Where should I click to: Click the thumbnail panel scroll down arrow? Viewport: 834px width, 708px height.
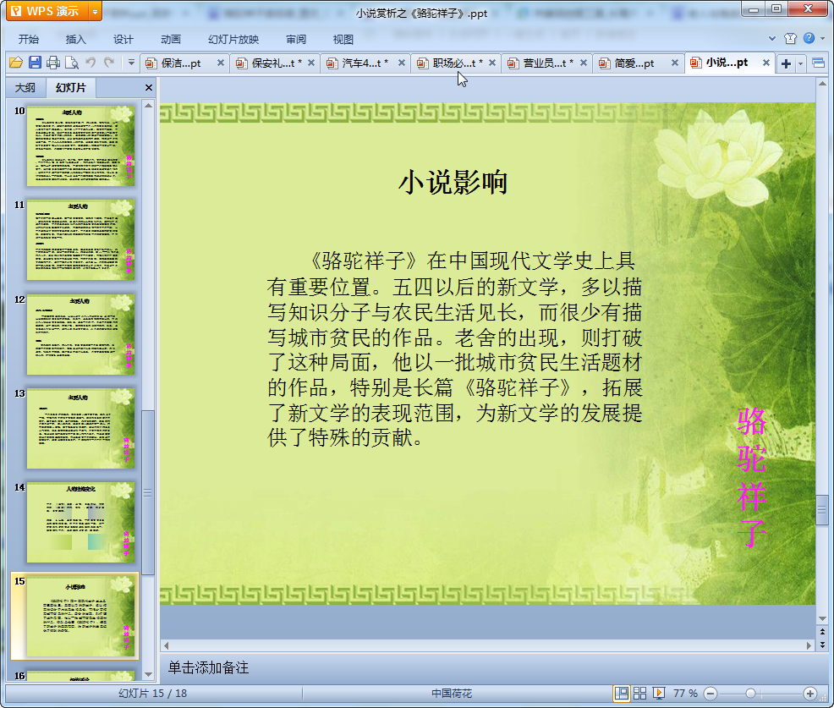click(148, 674)
